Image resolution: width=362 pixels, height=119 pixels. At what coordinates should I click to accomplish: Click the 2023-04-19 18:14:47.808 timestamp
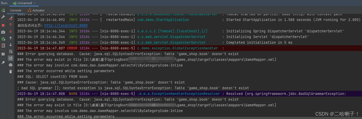41,94
